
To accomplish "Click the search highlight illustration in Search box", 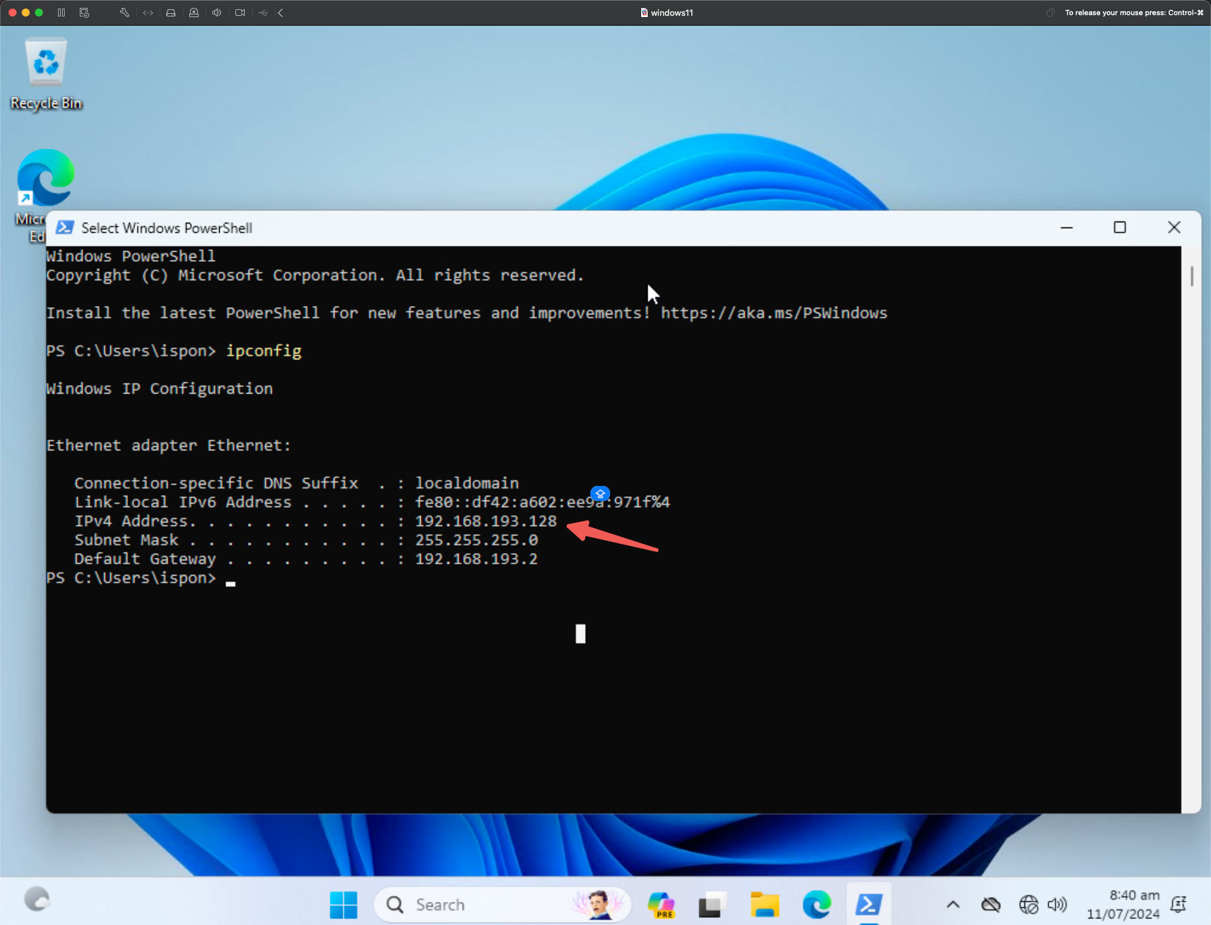I will [598, 905].
